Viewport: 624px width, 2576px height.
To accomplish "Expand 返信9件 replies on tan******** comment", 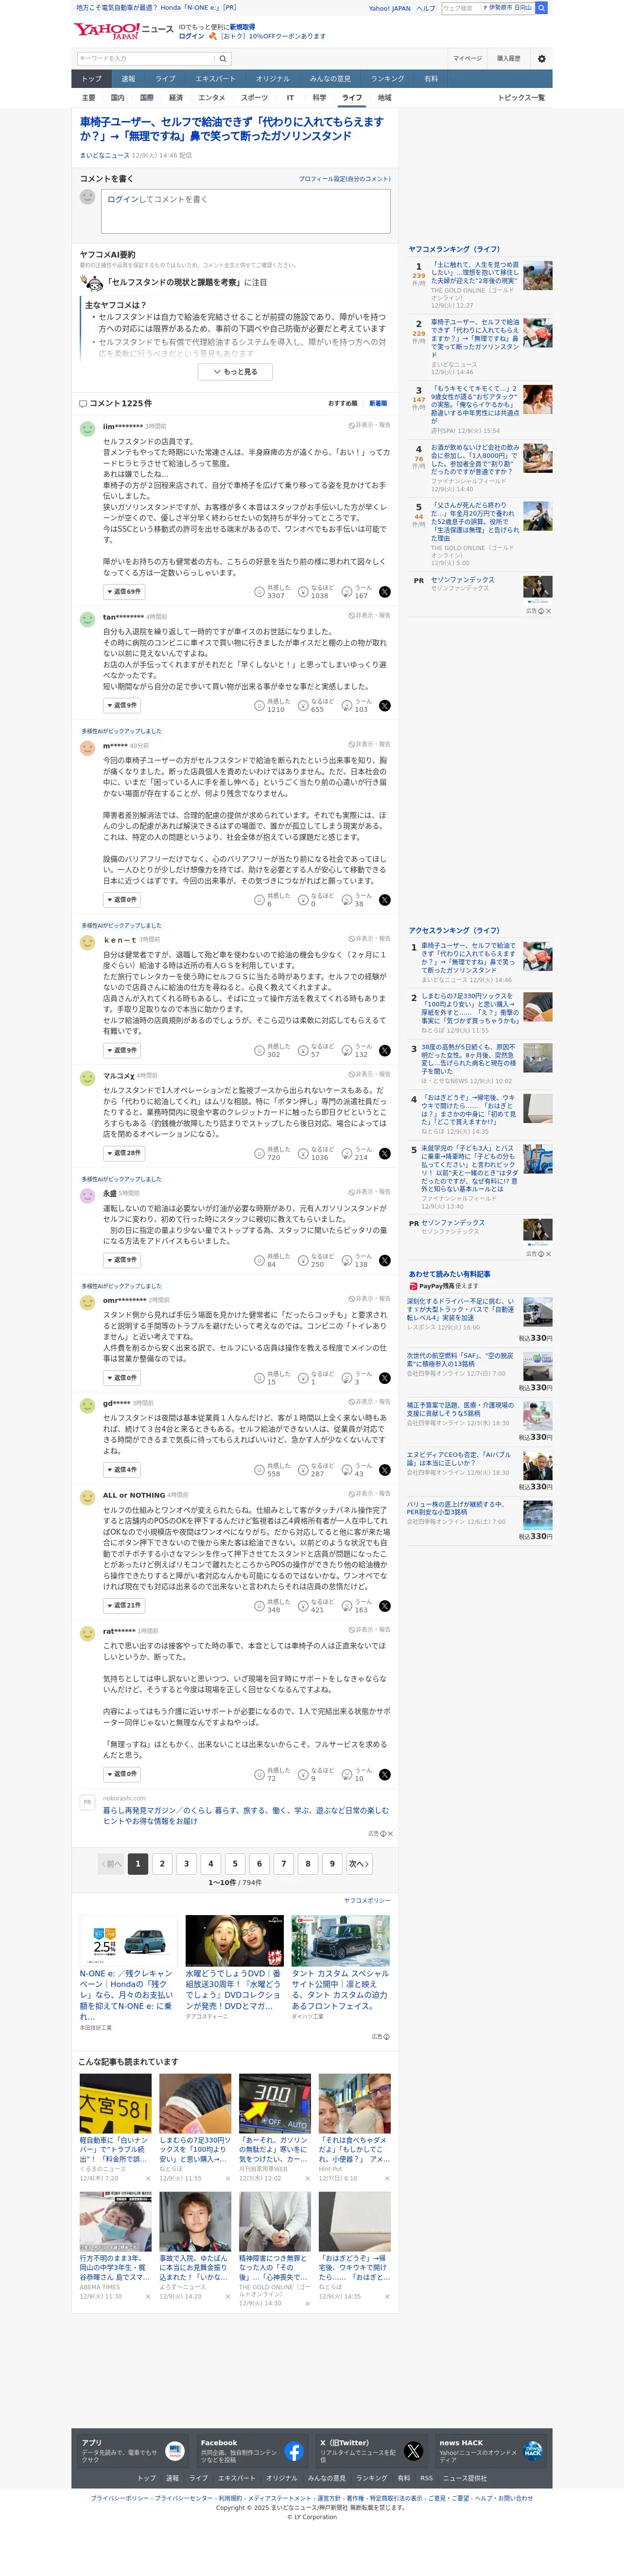I will click(x=122, y=706).
